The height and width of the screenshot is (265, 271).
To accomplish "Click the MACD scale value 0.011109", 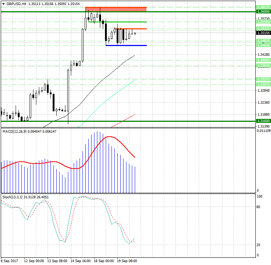I will coord(264,131).
